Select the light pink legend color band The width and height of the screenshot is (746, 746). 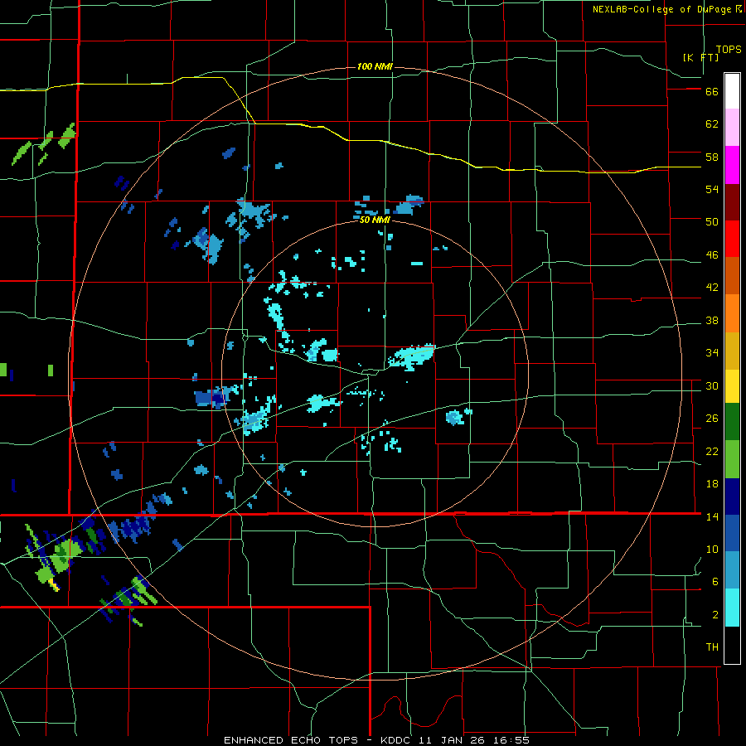pyautogui.click(x=732, y=127)
